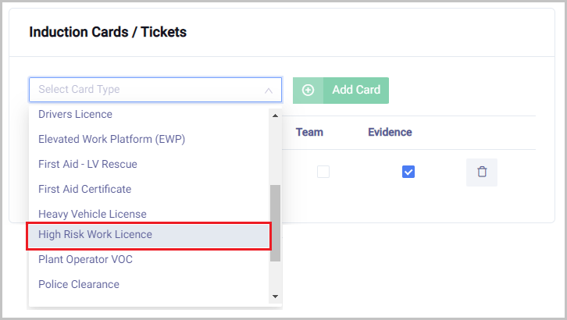Screen dimensions: 567x320
Task: Select Heavy Vehicle License option
Action: click(x=92, y=213)
